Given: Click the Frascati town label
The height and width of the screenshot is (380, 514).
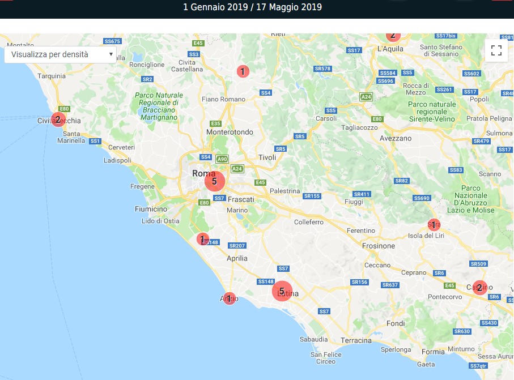Looking at the screenshot, I should tap(241, 199).
